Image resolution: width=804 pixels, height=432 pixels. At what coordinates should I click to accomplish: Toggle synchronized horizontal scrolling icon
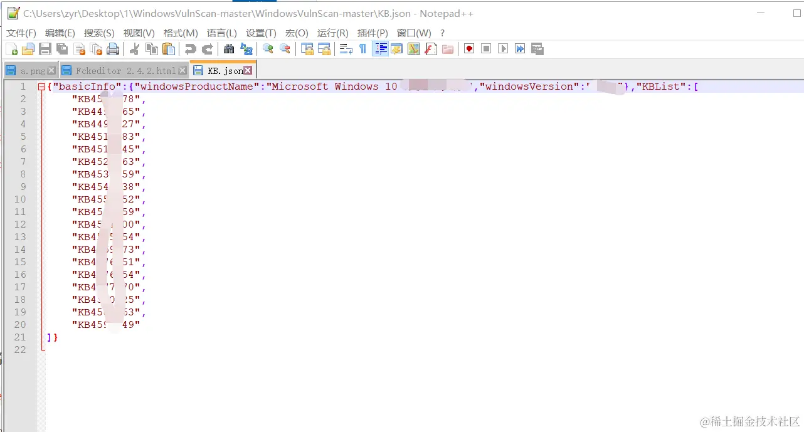pyautogui.click(x=324, y=49)
